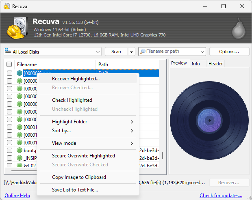Image resolution: width=252 pixels, height=200 pixels.
Task: Click the green status dot of boot file
Action: [20, 150]
